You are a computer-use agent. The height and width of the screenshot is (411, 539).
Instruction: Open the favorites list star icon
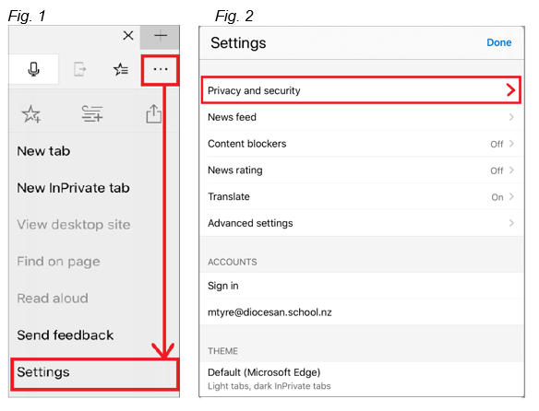click(121, 69)
